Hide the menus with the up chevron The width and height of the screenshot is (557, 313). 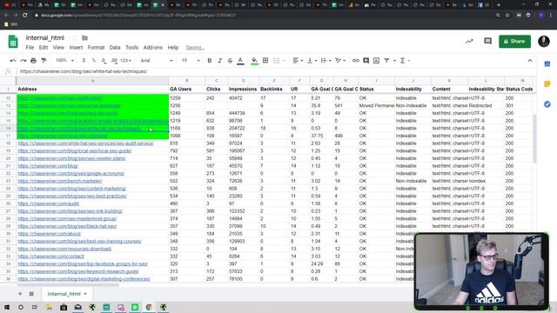[x=530, y=61]
